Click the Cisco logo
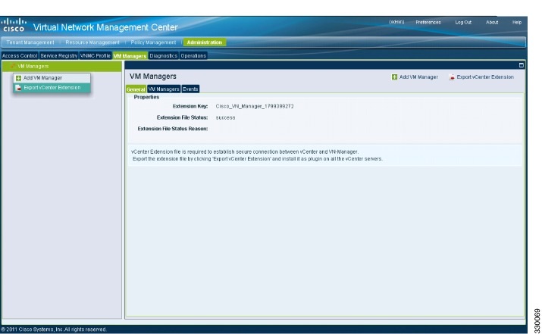Image resolution: width=542 pixels, height=334 pixels. point(14,25)
